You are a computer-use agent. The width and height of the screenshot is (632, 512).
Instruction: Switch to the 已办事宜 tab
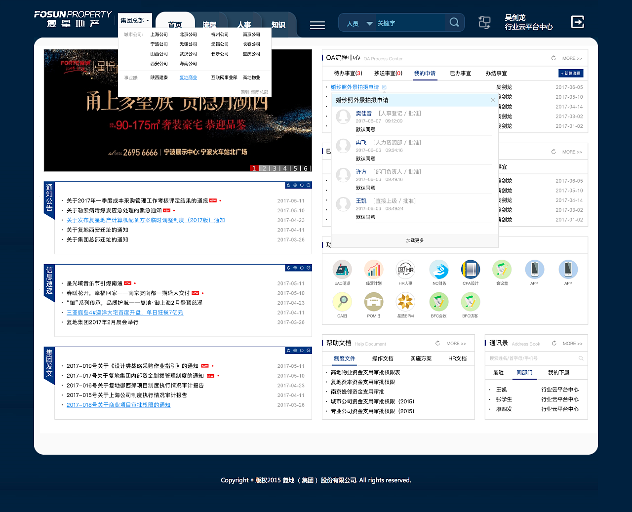tap(460, 73)
